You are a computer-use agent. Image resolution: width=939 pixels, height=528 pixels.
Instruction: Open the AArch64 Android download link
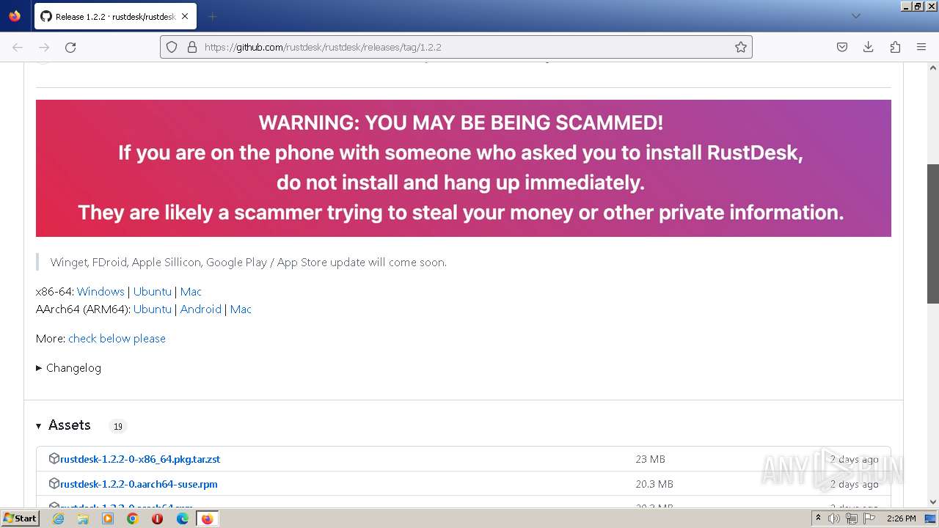201,309
